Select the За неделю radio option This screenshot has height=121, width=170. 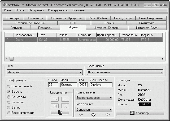9,97
